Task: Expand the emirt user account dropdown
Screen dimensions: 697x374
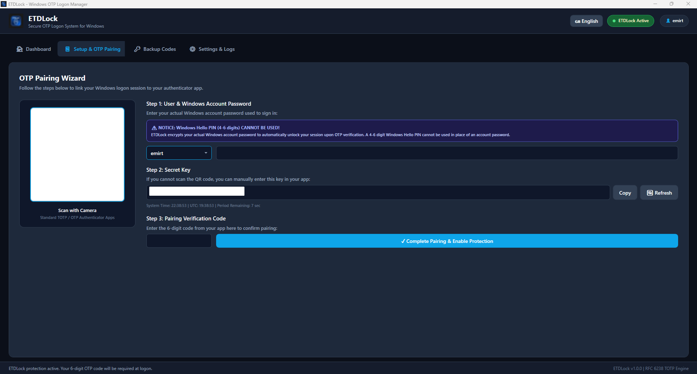Action: click(179, 153)
